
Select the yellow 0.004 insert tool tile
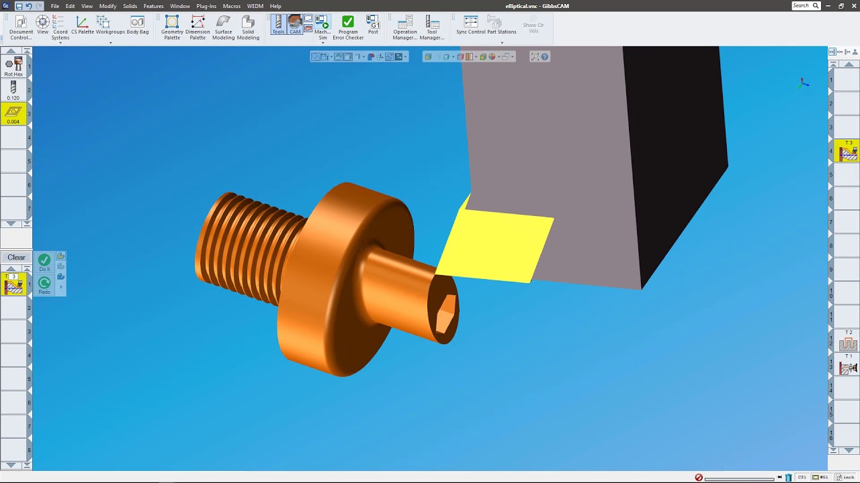[13, 114]
